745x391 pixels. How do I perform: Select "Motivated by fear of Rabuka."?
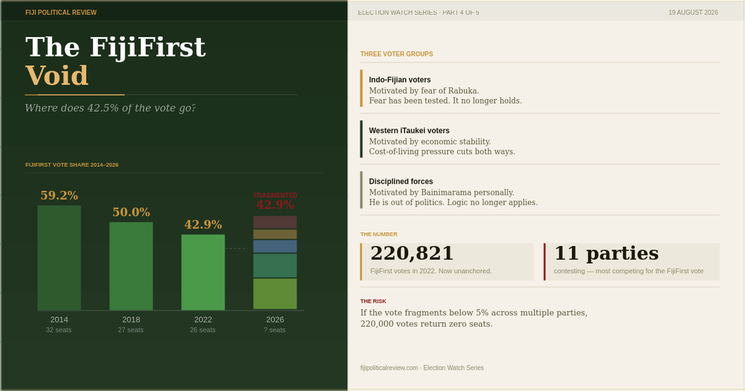point(424,91)
